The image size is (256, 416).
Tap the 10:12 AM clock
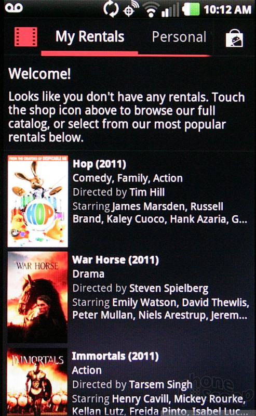point(227,10)
